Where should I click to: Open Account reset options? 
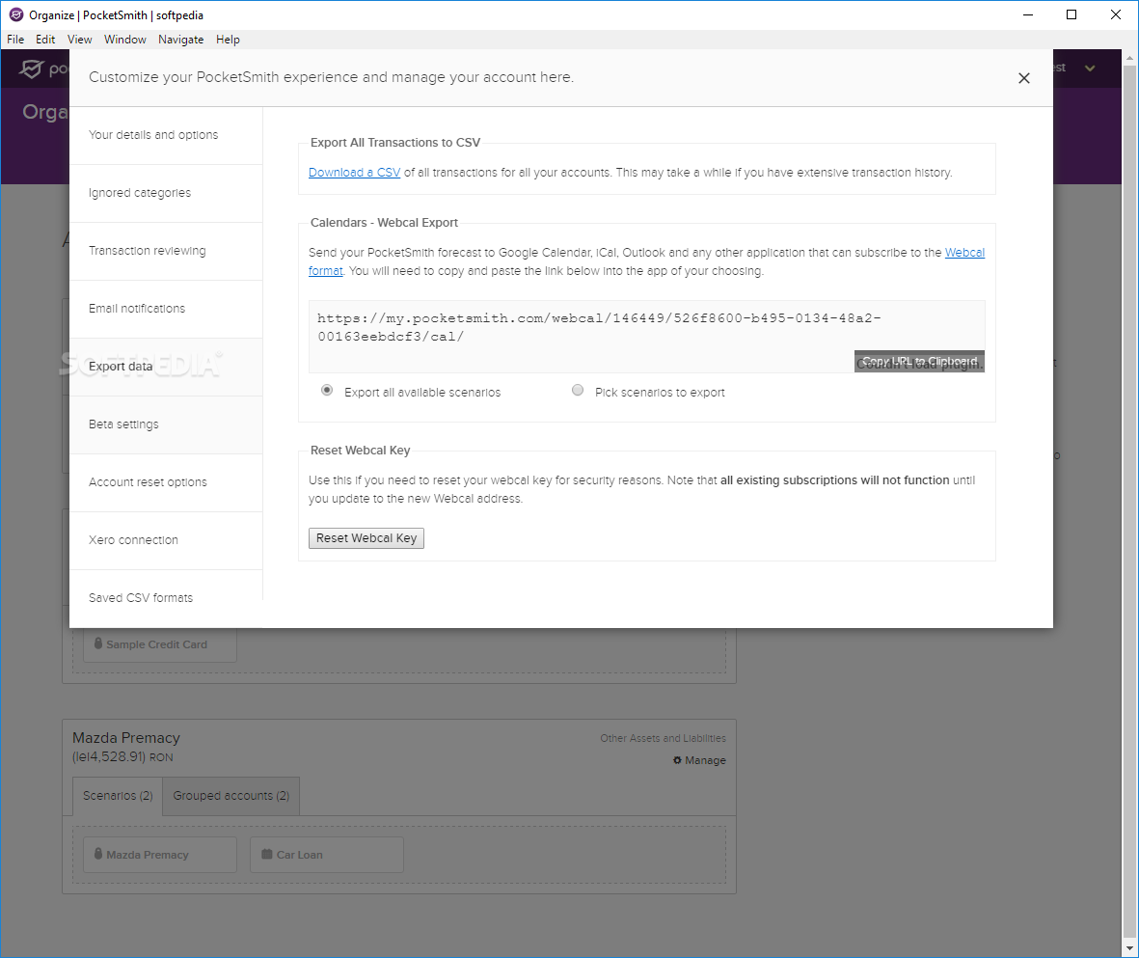(x=166, y=482)
